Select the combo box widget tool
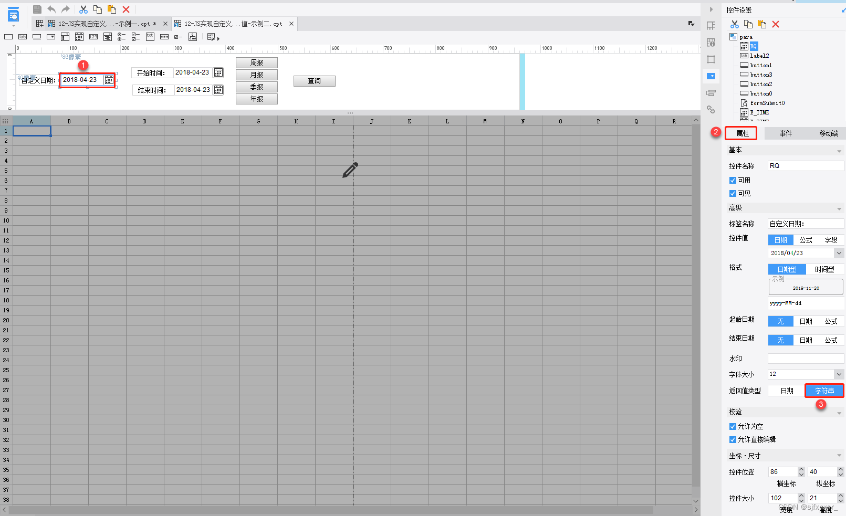Screen dimensions: 846x516 coord(51,37)
